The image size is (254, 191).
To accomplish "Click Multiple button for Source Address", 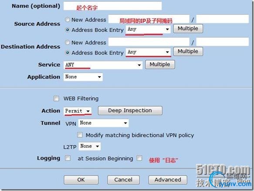I will [188, 28].
